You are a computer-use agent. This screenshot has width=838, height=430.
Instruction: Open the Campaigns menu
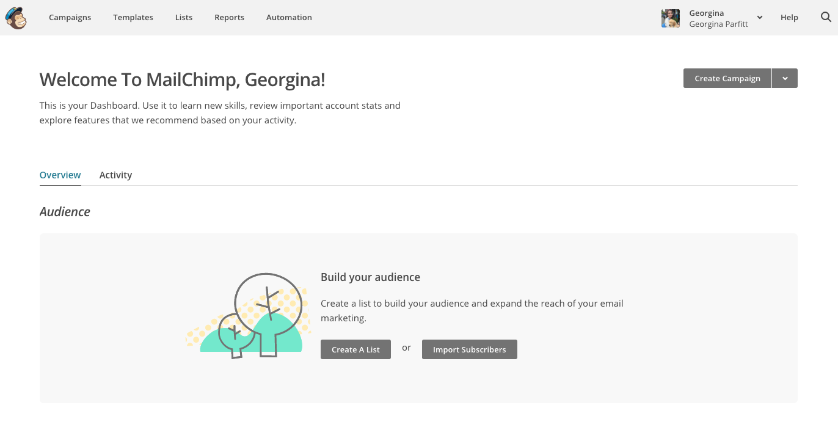pyautogui.click(x=70, y=18)
